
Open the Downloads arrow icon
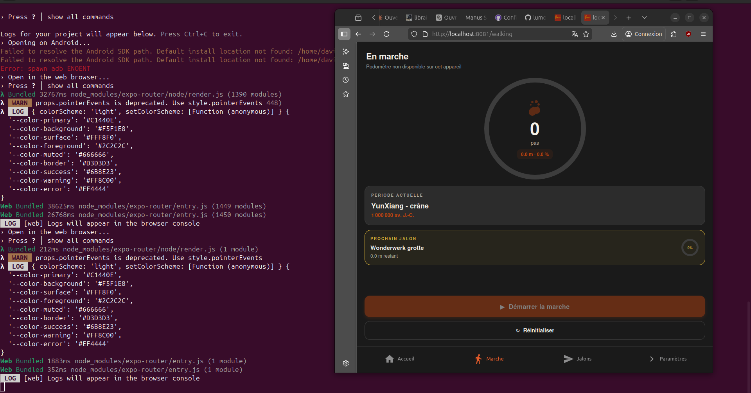(x=614, y=34)
